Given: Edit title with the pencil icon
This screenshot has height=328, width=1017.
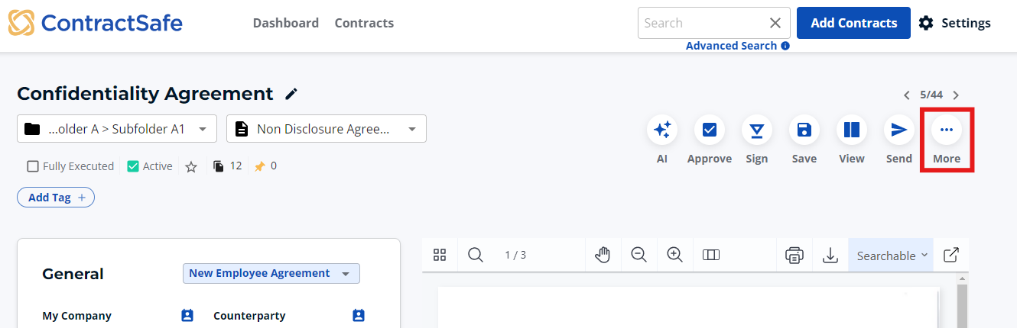Looking at the screenshot, I should (x=291, y=94).
